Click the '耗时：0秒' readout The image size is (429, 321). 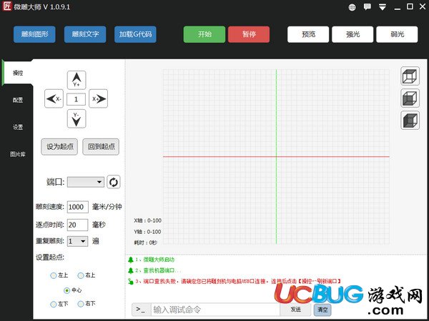146,243
